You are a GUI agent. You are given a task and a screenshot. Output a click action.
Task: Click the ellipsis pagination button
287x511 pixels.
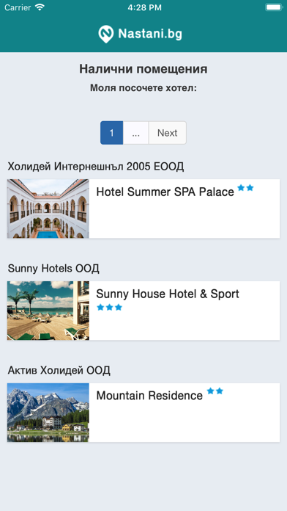[136, 133]
